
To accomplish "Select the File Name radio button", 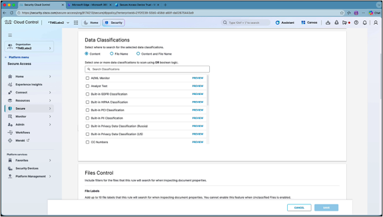I will coord(112,54).
